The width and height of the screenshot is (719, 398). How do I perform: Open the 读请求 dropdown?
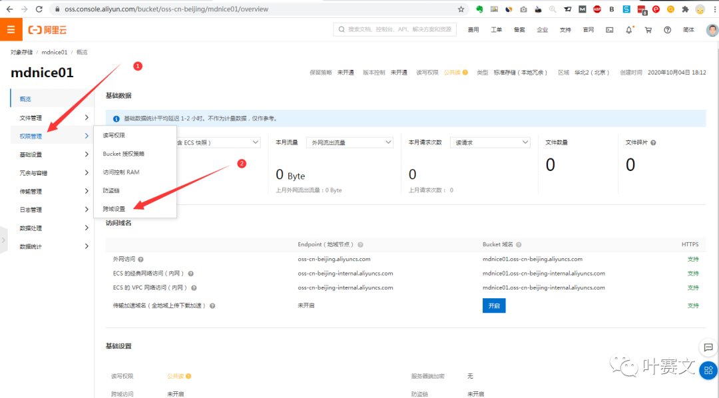pyautogui.click(x=490, y=142)
